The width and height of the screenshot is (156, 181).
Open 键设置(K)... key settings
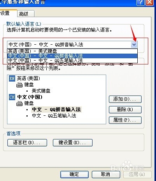pos(73,143)
